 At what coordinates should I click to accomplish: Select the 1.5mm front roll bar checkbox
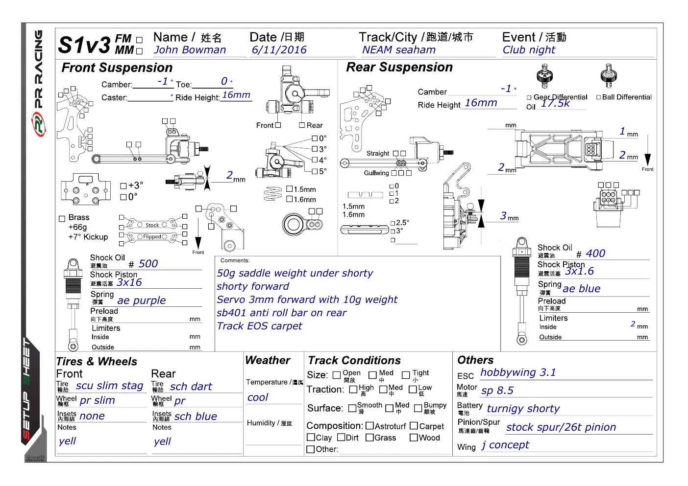click(290, 189)
